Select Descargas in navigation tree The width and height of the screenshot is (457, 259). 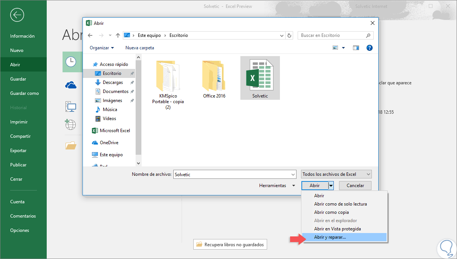pyautogui.click(x=113, y=82)
